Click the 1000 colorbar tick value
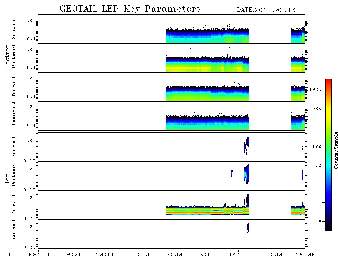Image resolution: width=338 pixels, height=260 pixels. [x=315, y=90]
